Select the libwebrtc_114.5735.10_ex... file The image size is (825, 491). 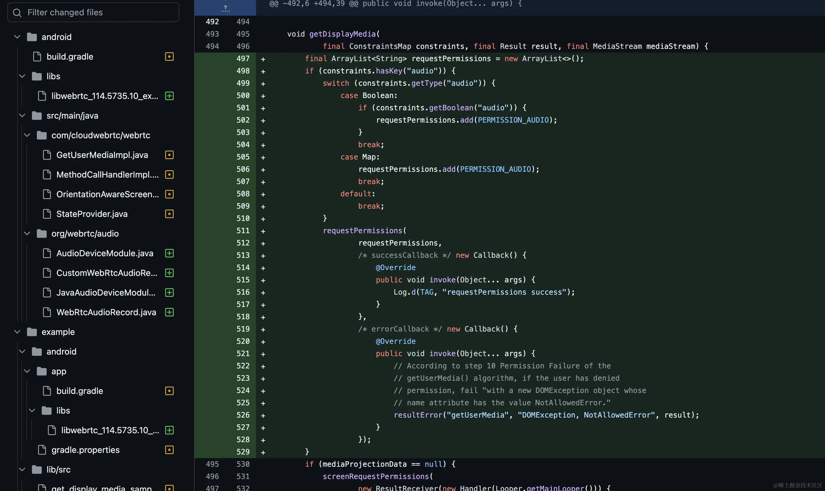(104, 96)
